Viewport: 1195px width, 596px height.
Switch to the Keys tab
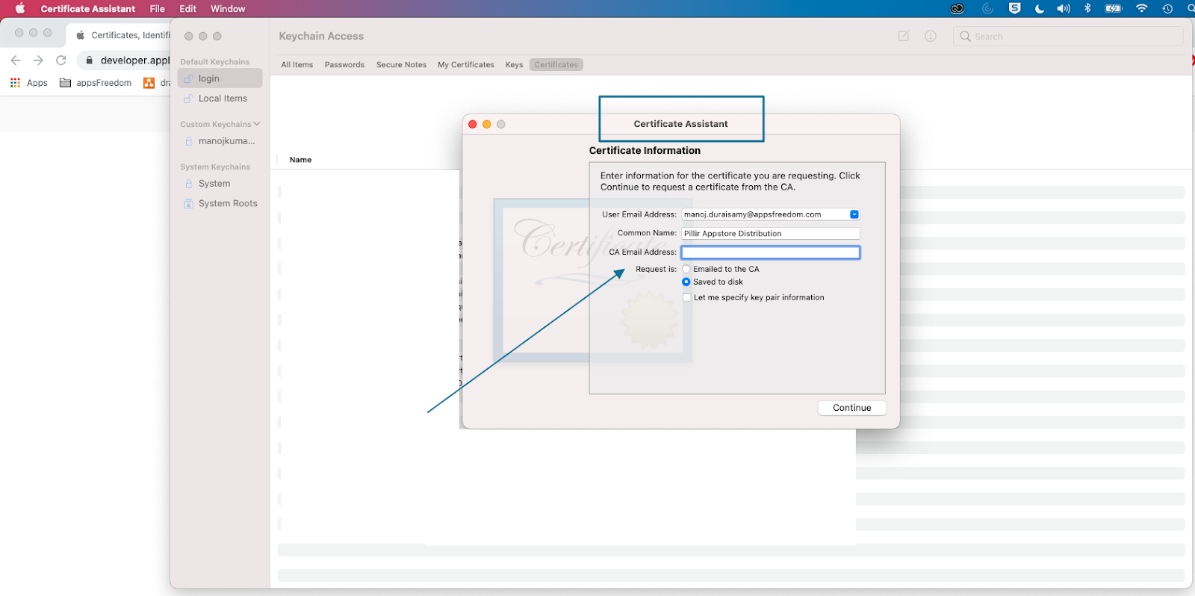(514, 65)
